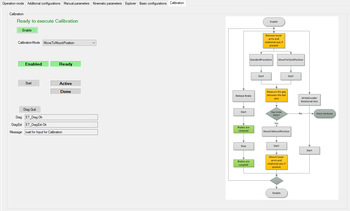The width and height of the screenshot is (350, 211).
Task: Click the Active status indicator
Action: point(66,83)
